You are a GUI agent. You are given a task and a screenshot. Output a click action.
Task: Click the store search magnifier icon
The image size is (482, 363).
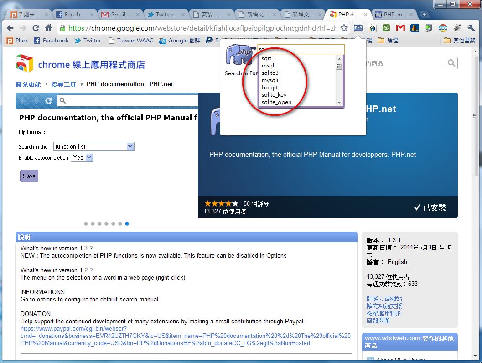(x=451, y=63)
